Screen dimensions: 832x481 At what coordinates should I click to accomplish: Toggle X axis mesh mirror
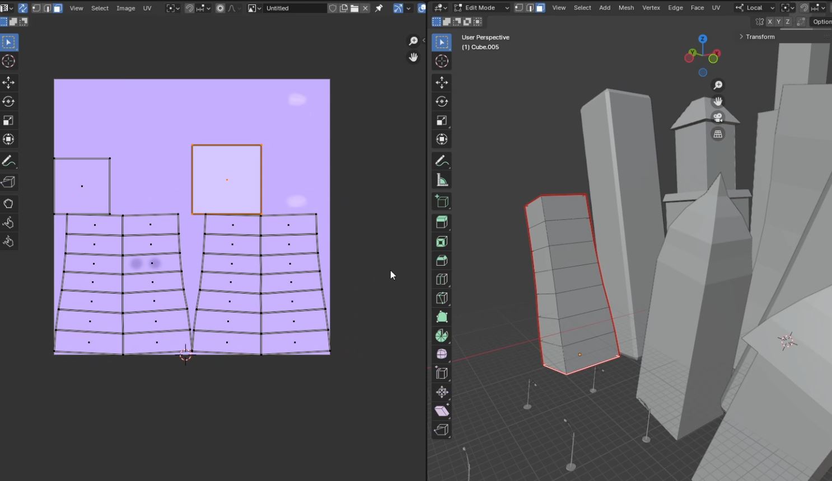[x=770, y=22]
